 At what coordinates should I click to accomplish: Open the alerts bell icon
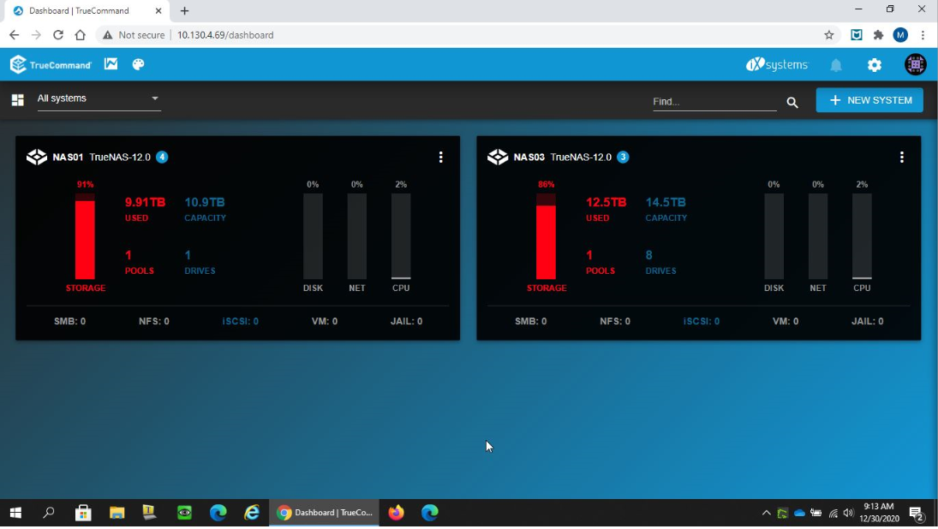(x=836, y=65)
